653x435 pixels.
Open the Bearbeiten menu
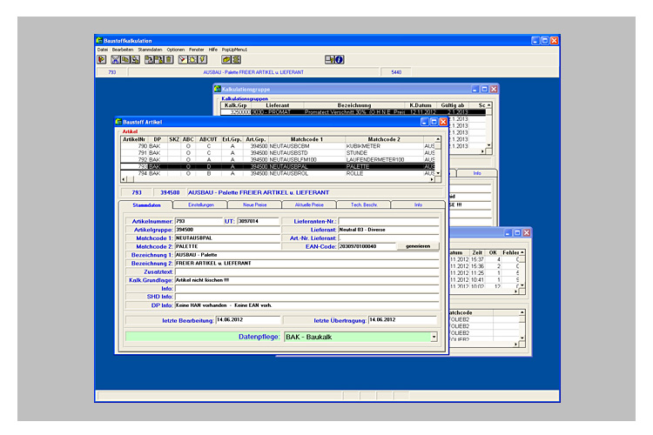tap(123, 50)
